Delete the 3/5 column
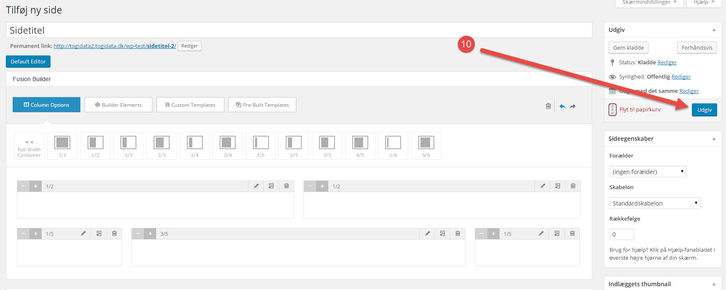Viewport: 726px width, 290px height. pos(457,233)
